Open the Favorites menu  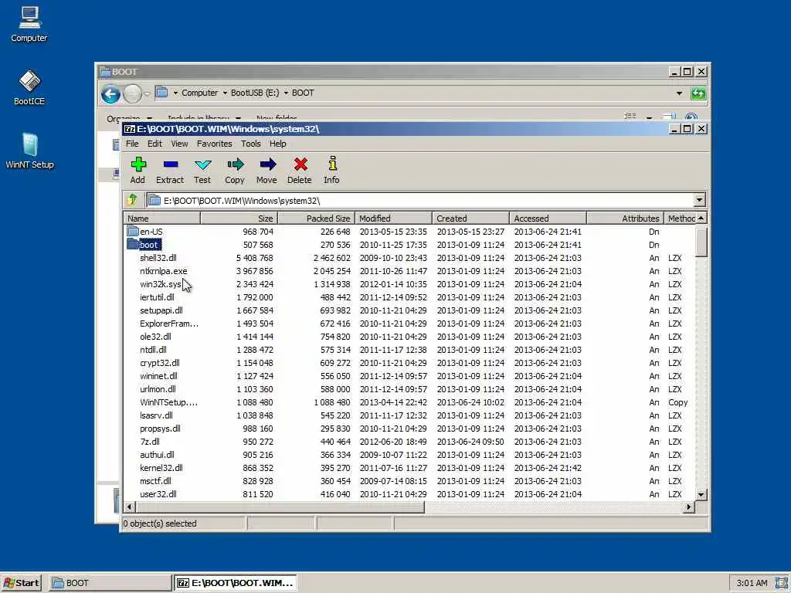[215, 144]
